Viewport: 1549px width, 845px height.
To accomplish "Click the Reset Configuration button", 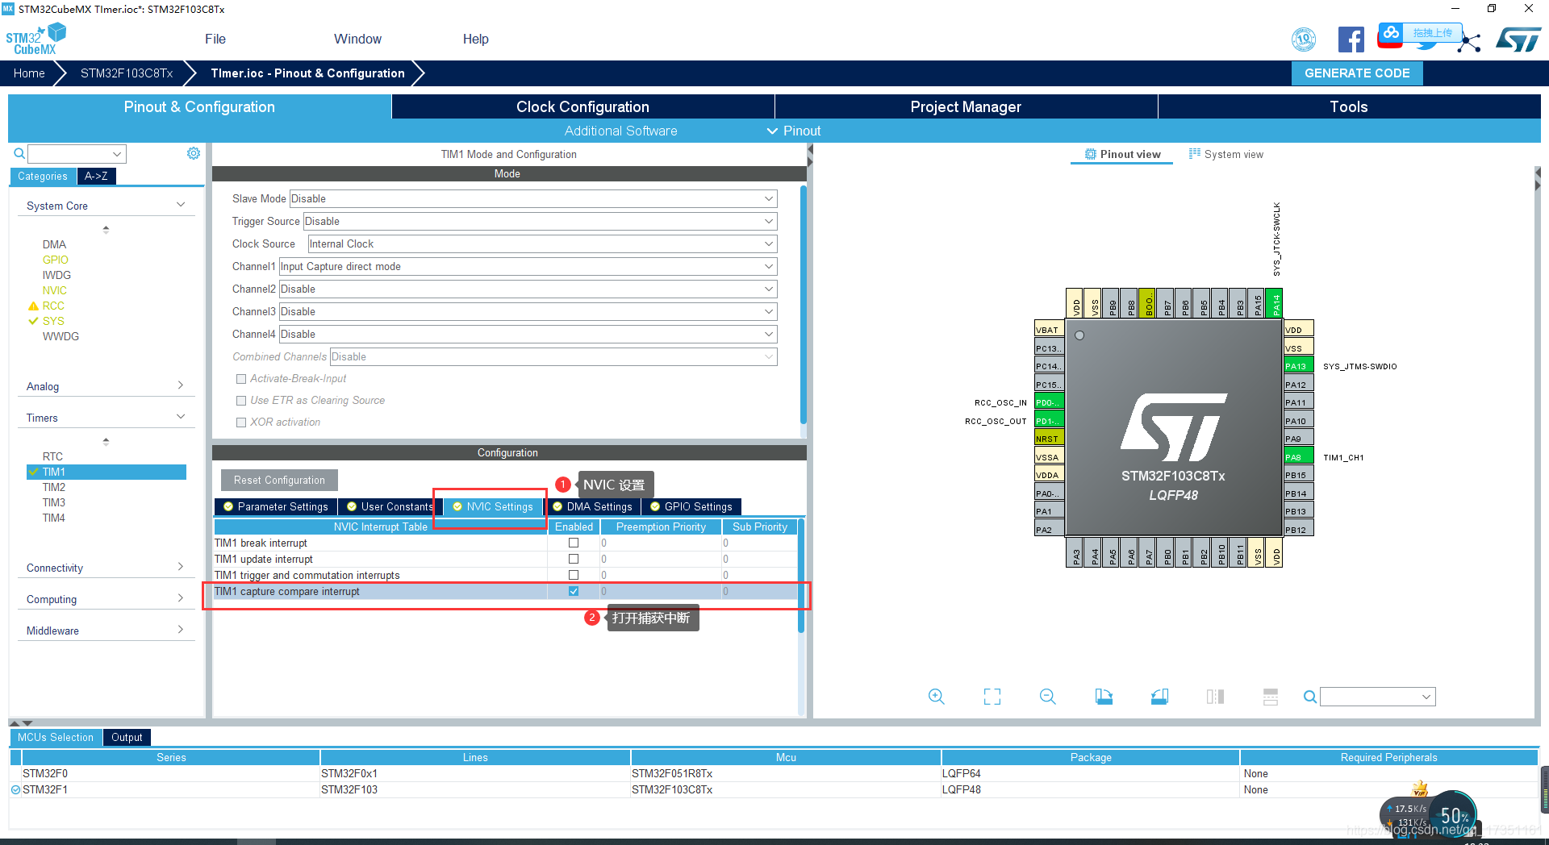I will click(279, 480).
